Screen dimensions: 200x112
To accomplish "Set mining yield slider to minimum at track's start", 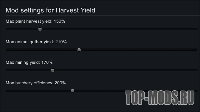I will coord(6,70).
